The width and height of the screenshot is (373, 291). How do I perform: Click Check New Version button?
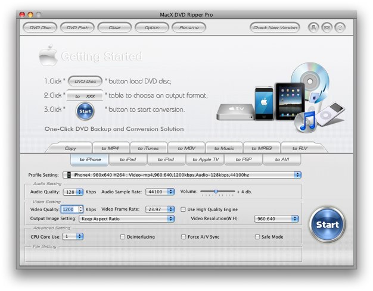(x=275, y=27)
